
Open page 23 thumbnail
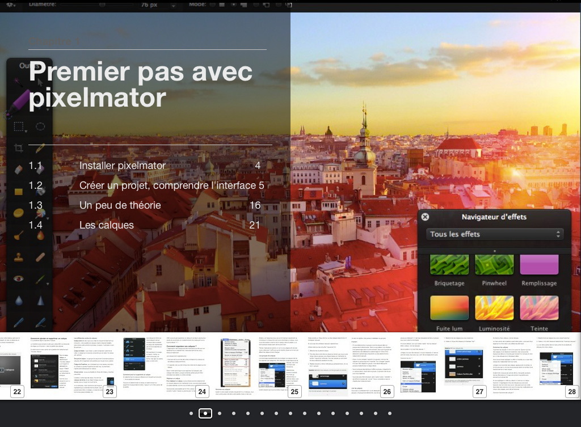click(72, 366)
